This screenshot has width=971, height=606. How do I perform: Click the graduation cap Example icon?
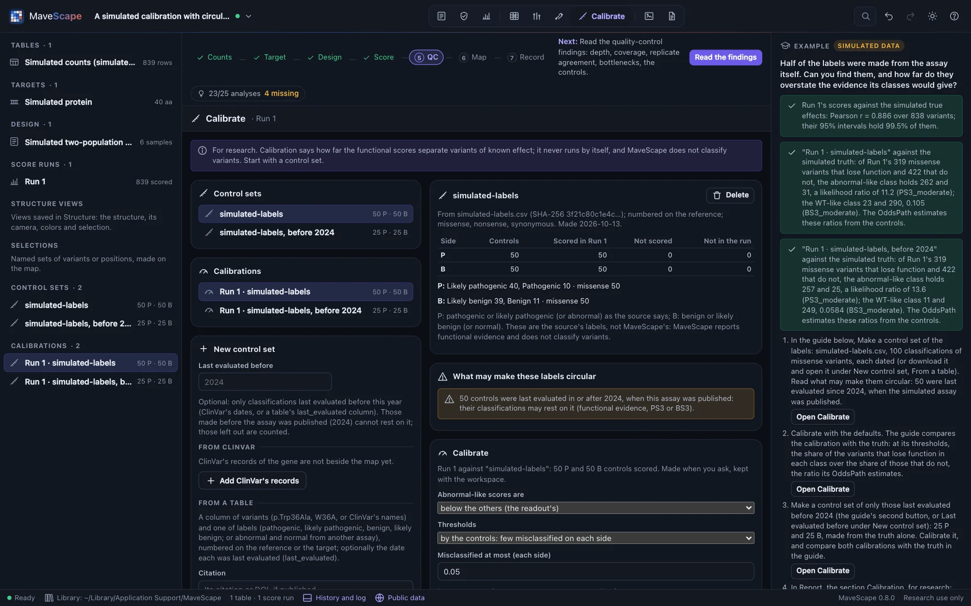tap(785, 46)
